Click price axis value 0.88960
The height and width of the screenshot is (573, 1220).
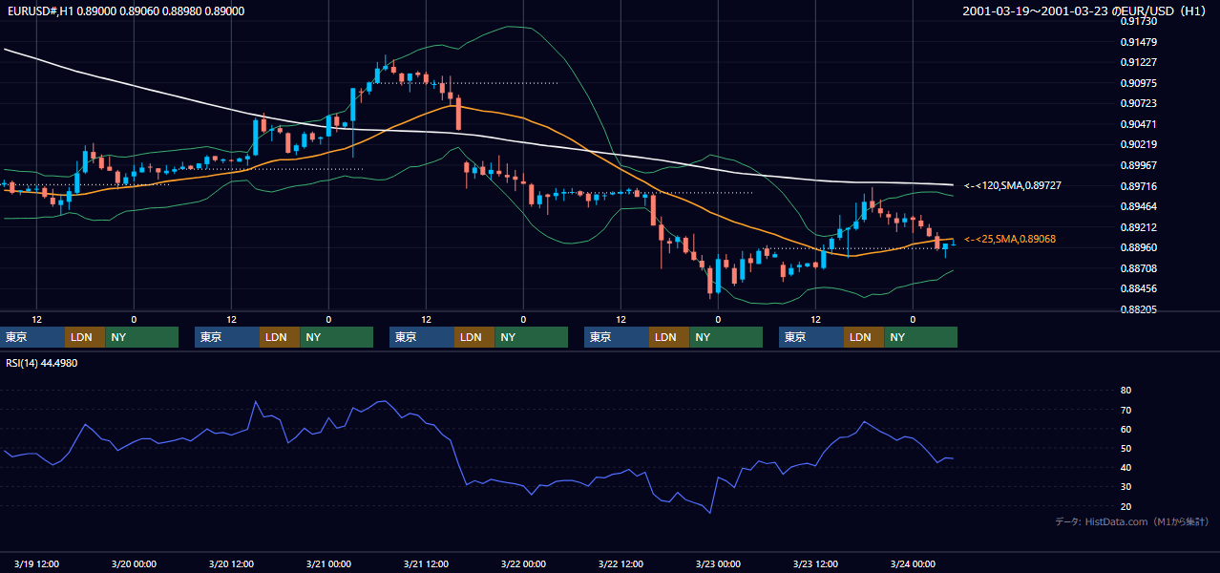pyautogui.click(x=1139, y=247)
